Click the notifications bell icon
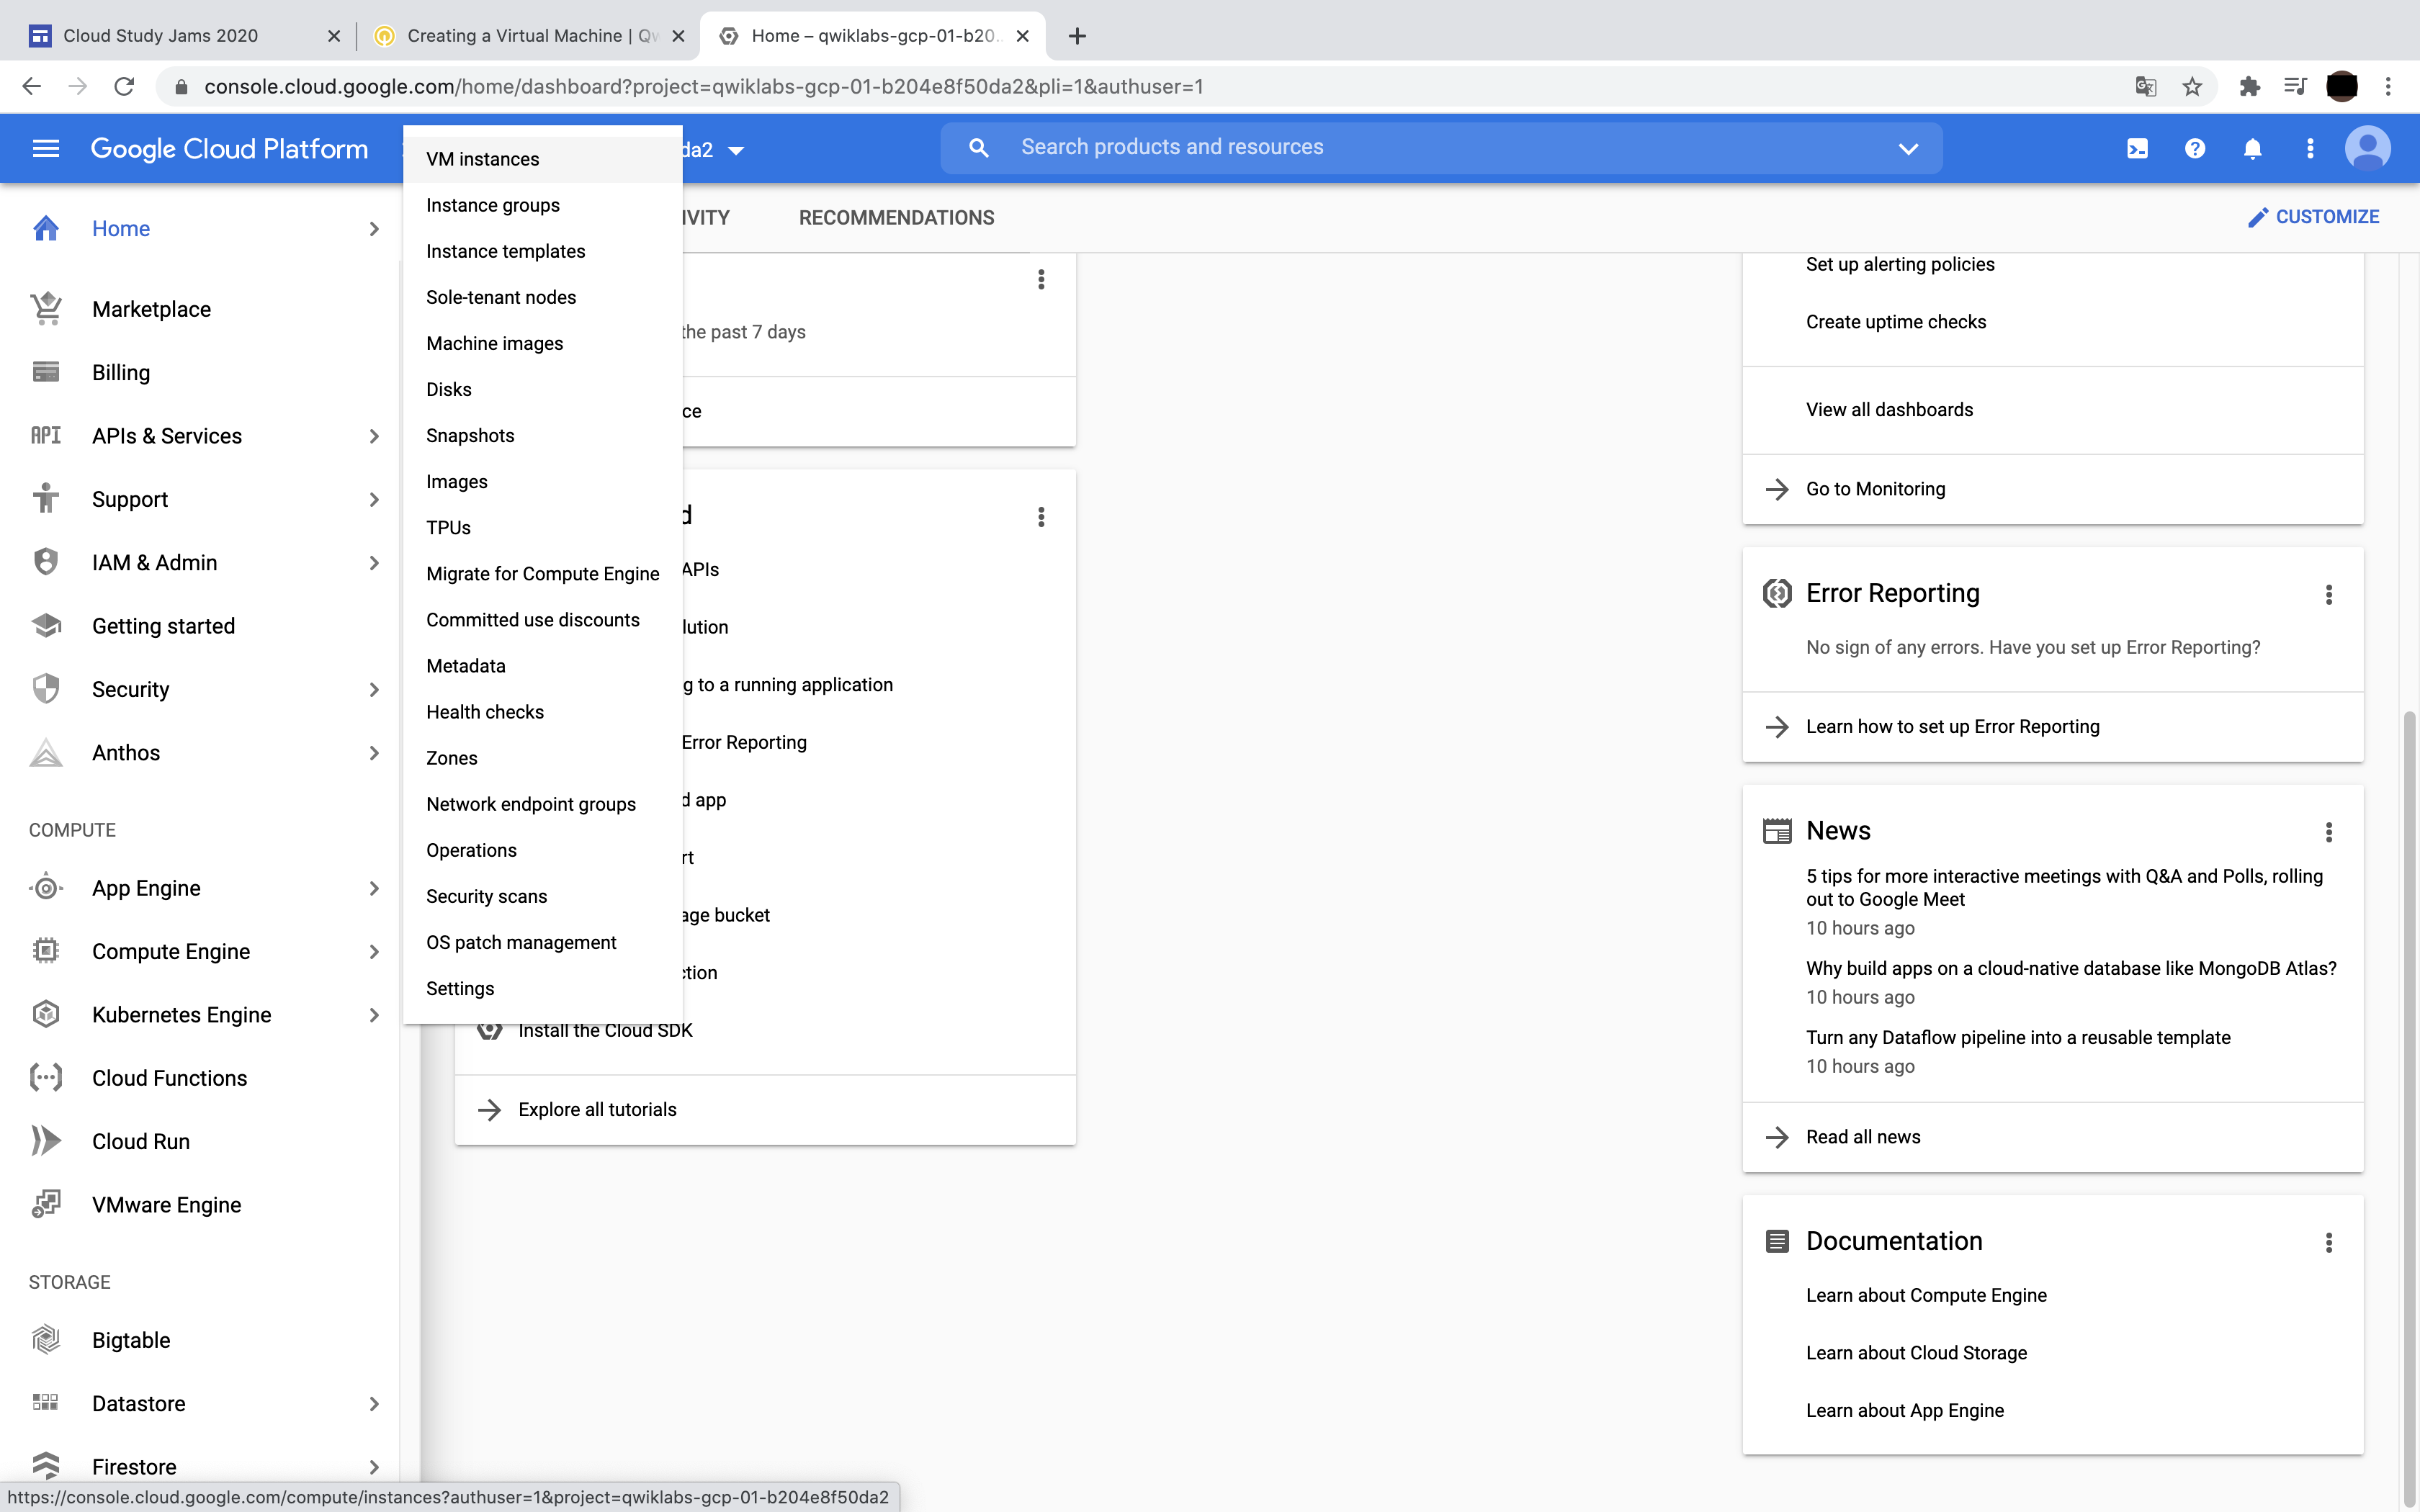This screenshot has height=1512, width=2420. pos(2252,149)
